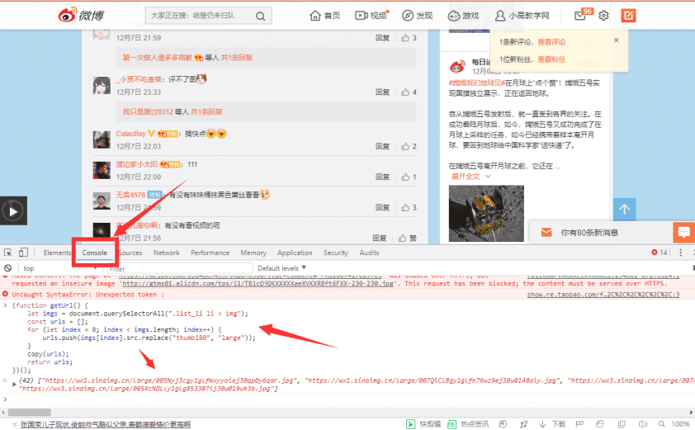Expand the (42) array result triangle
The image size is (695, 430).
coord(14,384)
